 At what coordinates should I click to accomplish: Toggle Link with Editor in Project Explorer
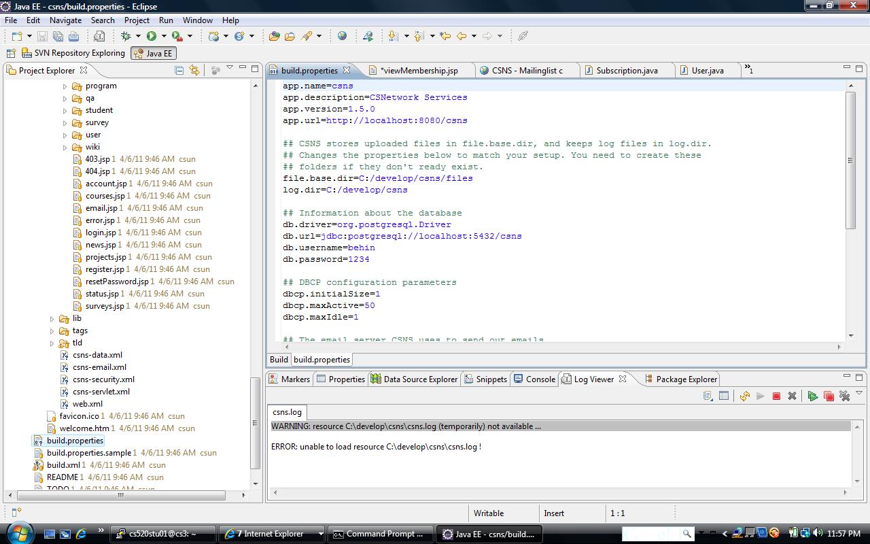point(194,70)
